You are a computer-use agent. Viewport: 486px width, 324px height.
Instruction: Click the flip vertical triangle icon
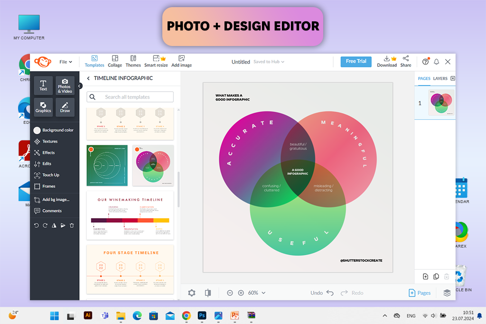63,225
